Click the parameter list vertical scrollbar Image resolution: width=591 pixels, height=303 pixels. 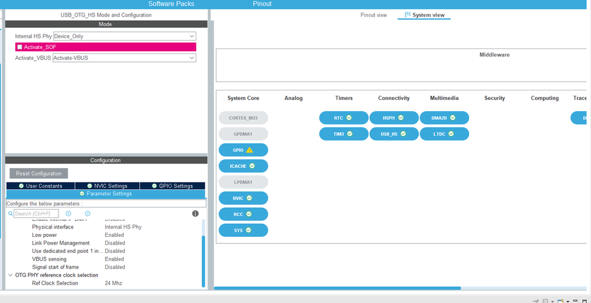click(x=204, y=261)
